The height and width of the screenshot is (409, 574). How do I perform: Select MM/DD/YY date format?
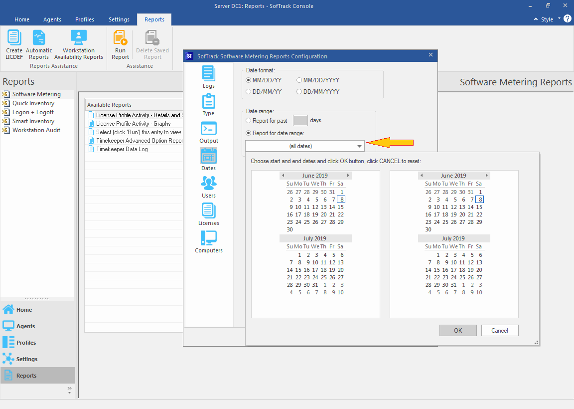[249, 80]
